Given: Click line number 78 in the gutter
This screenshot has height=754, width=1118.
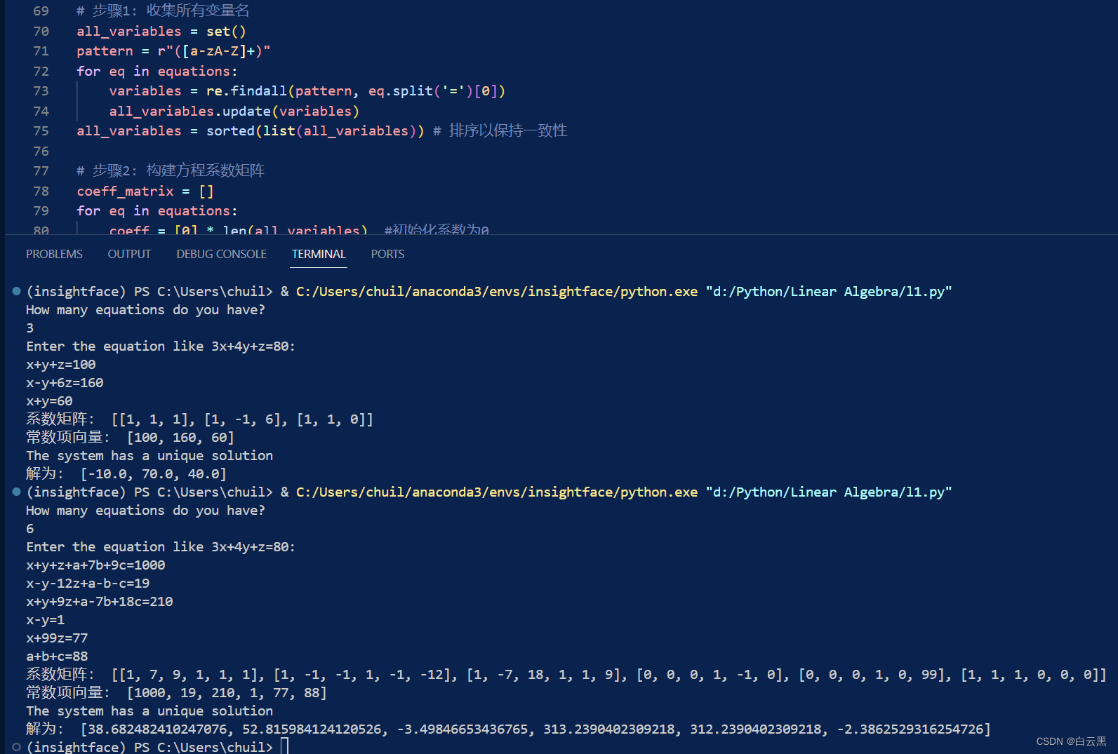Looking at the screenshot, I should (41, 191).
